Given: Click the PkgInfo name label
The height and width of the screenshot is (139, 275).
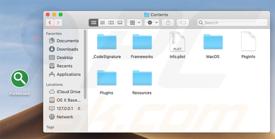Looking at the screenshot, I should pos(248,57).
